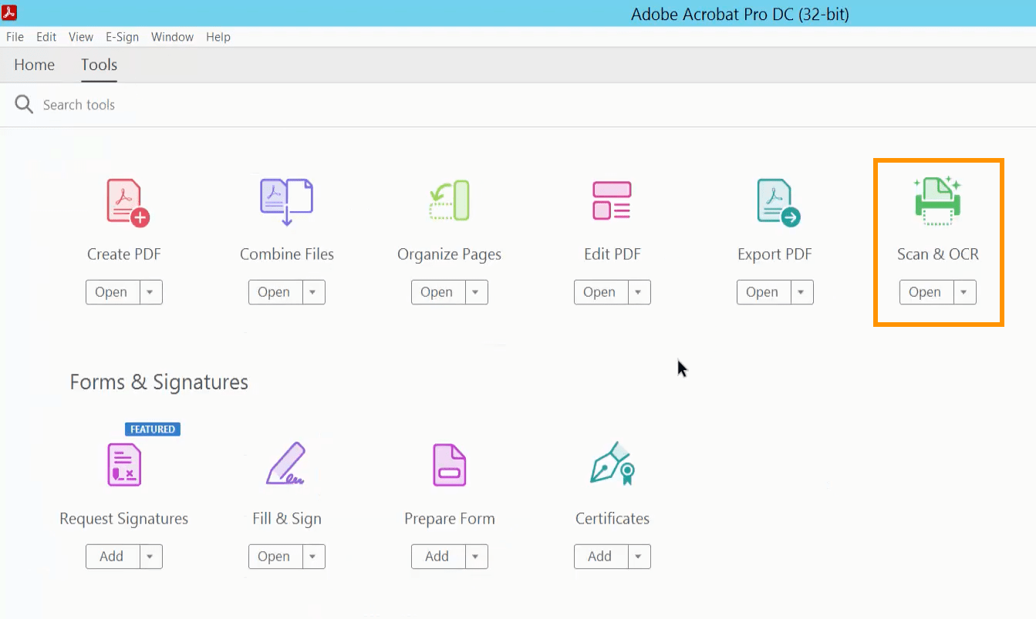1036x619 pixels.
Task: Click the Adobe Acrobat title bar logo
Action: pyautogui.click(x=9, y=12)
